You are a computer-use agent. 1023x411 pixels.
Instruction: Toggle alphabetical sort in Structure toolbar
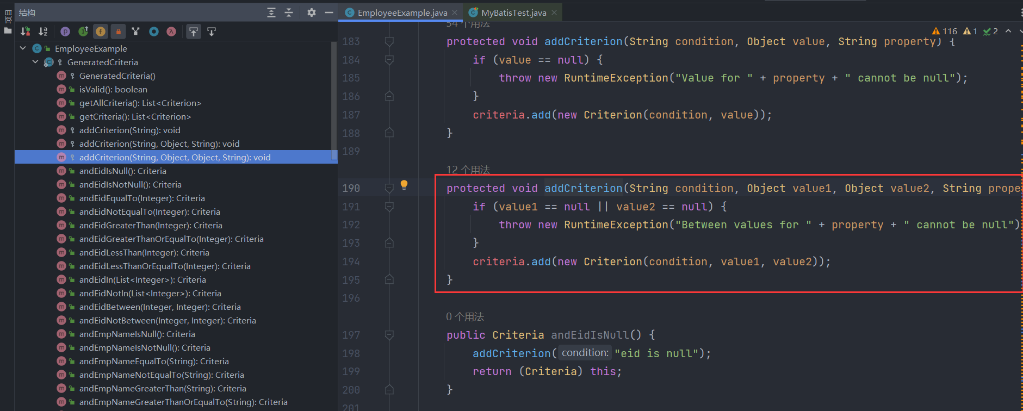tap(44, 32)
